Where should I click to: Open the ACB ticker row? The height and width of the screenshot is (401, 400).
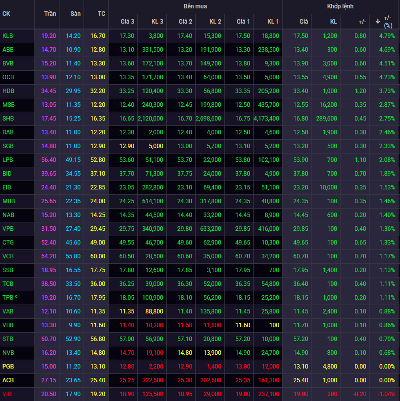(8, 380)
